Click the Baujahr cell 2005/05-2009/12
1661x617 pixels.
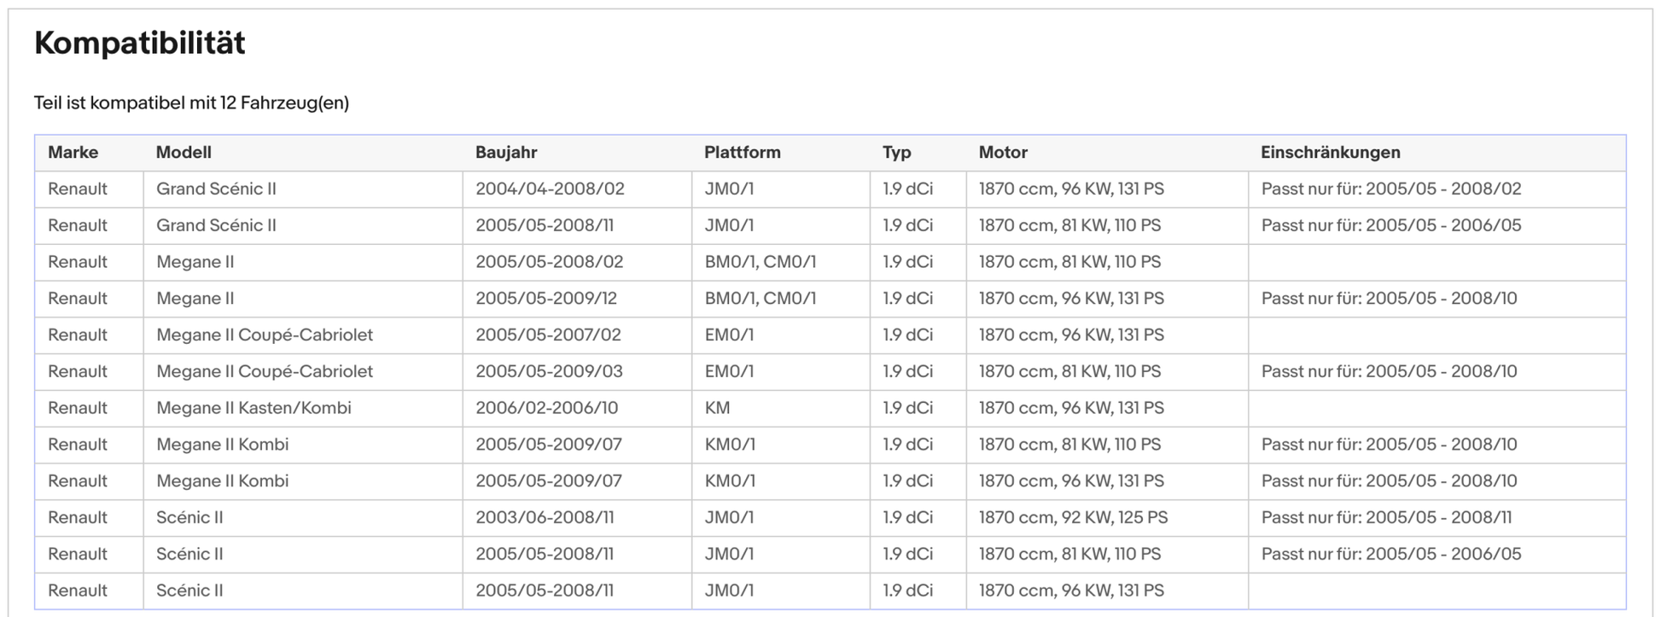[546, 299]
